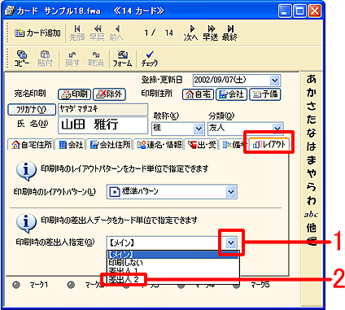Screen dimensions: 345x310
Task: Click the 貼付 paste icon
Action: tap(45, 59)
